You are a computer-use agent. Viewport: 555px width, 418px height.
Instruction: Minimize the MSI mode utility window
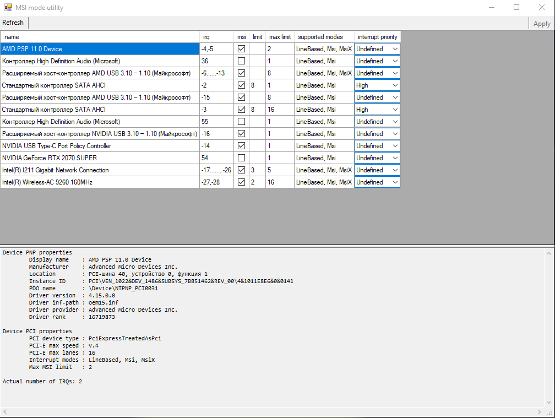tap(492, 7)
